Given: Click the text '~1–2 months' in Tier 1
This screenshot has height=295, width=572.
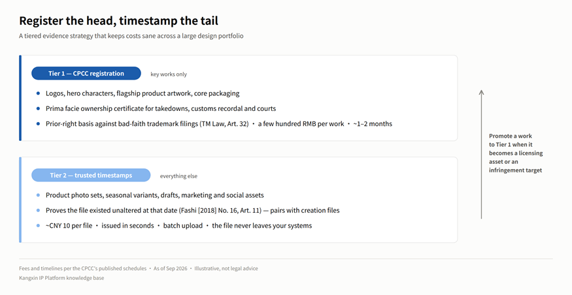Looking at the screenshot, I should [373, 124].
